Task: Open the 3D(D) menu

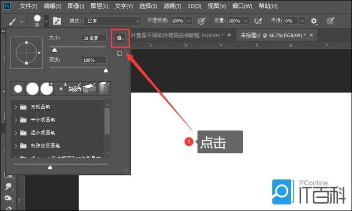Action: (195, 6)
